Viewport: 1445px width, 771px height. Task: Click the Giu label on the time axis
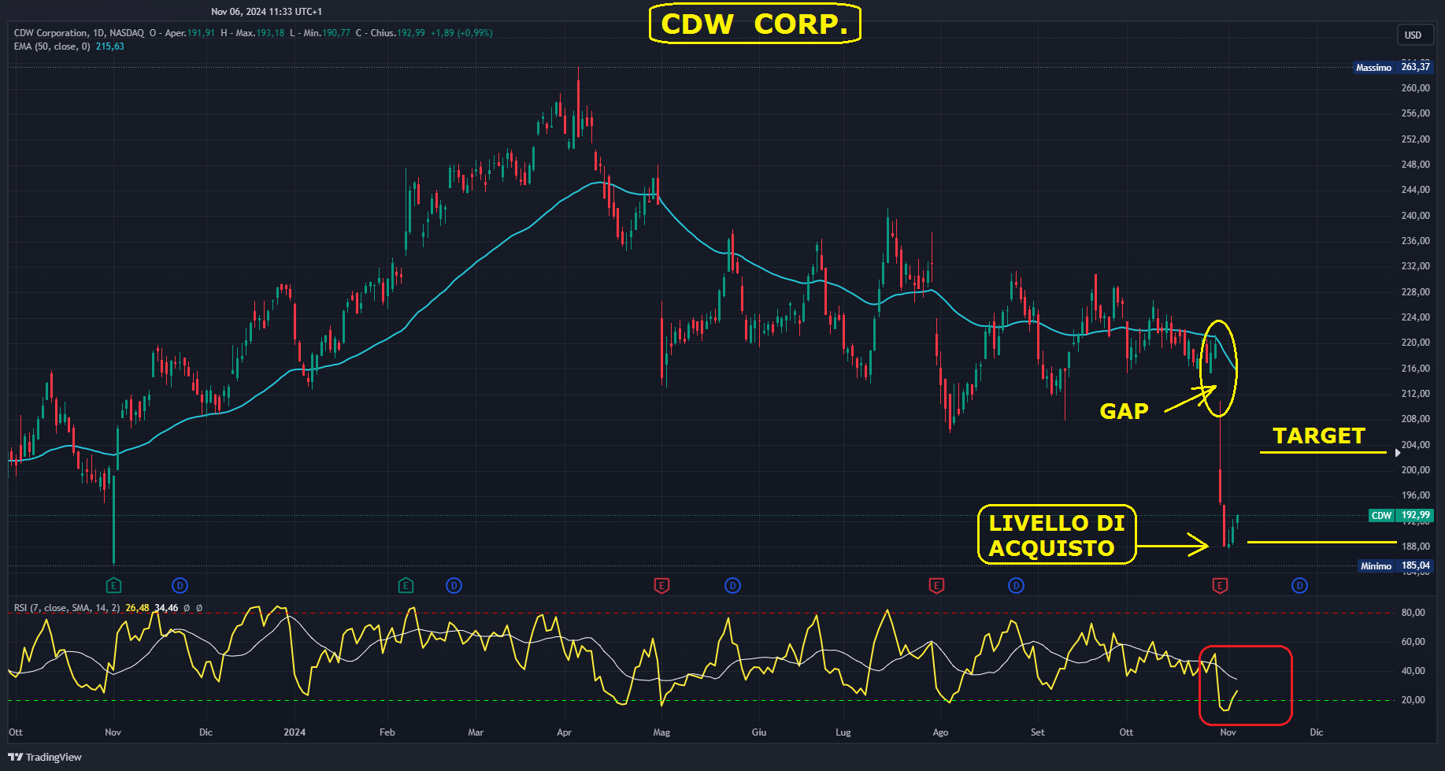coord(758,732)
